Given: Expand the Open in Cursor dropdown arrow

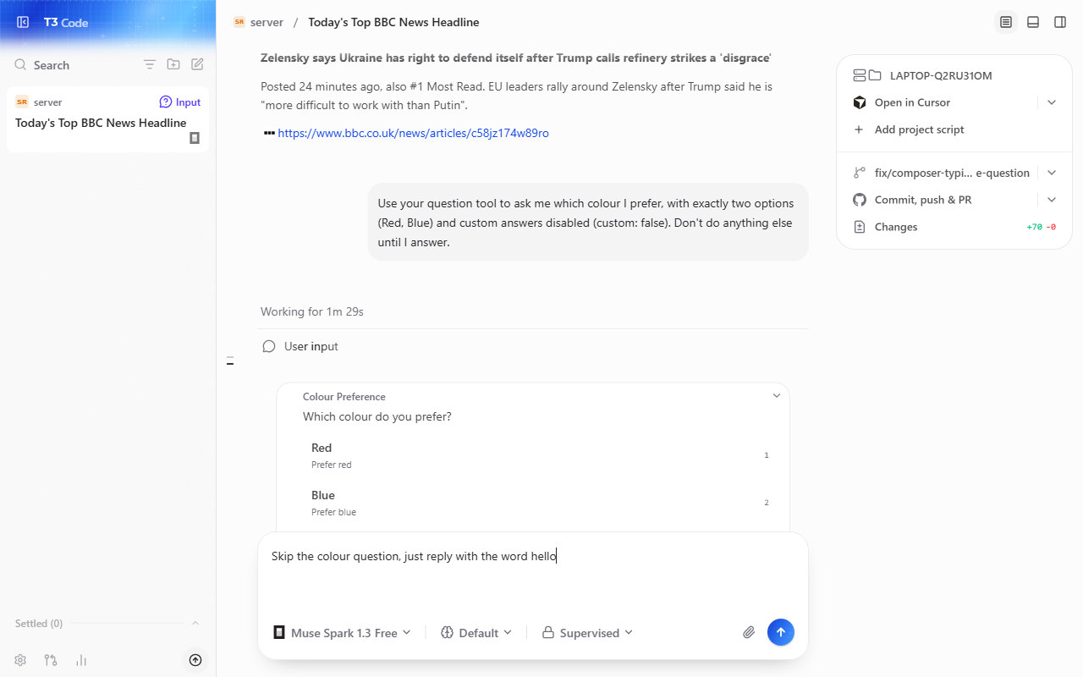Looking at the screenshot, I should click(1052, 102).
